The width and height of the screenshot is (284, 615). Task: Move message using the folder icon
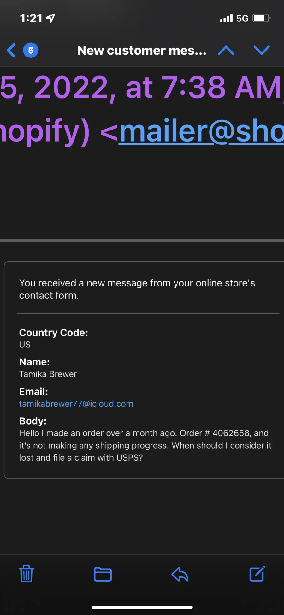pos(103,574)
